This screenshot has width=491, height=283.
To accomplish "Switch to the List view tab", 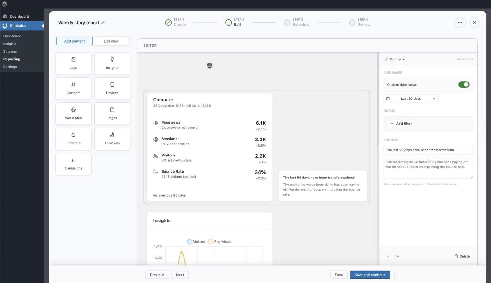I will (x=111, y=41).
